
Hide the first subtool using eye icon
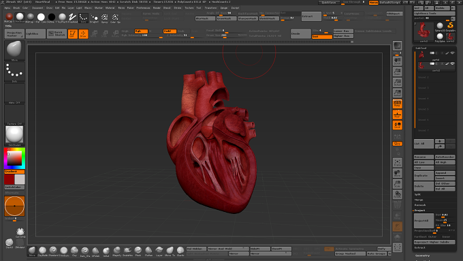[452, 53]
